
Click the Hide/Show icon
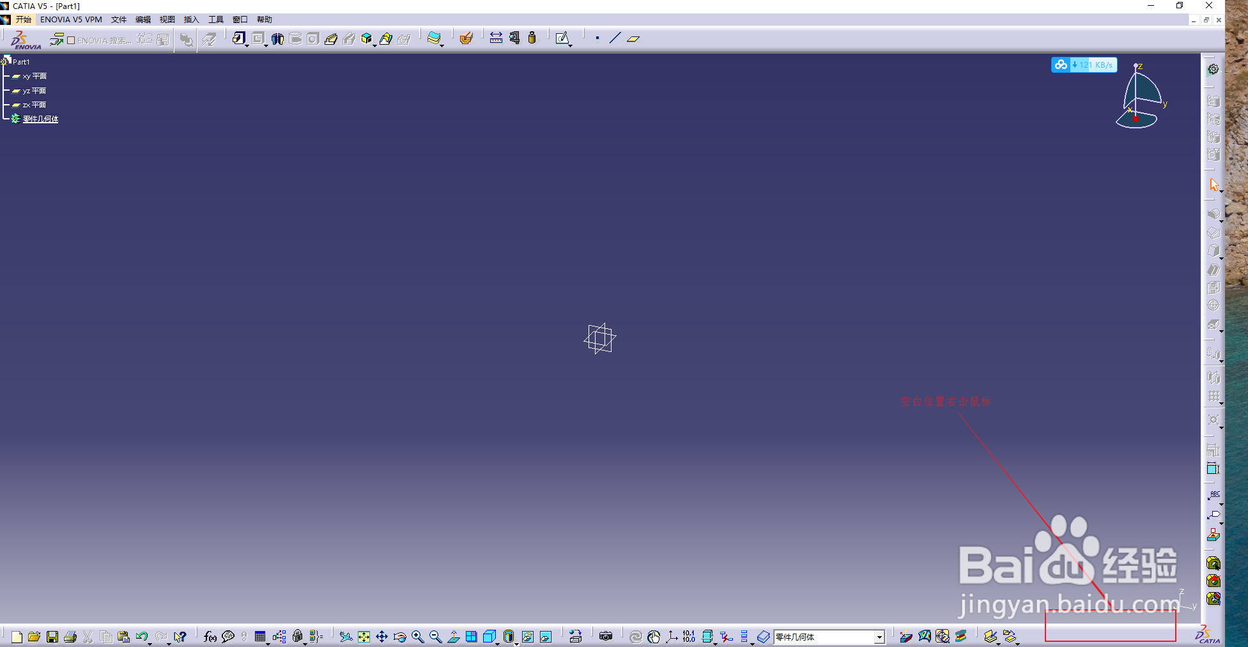pyautogui.click(x=528, y=637)
